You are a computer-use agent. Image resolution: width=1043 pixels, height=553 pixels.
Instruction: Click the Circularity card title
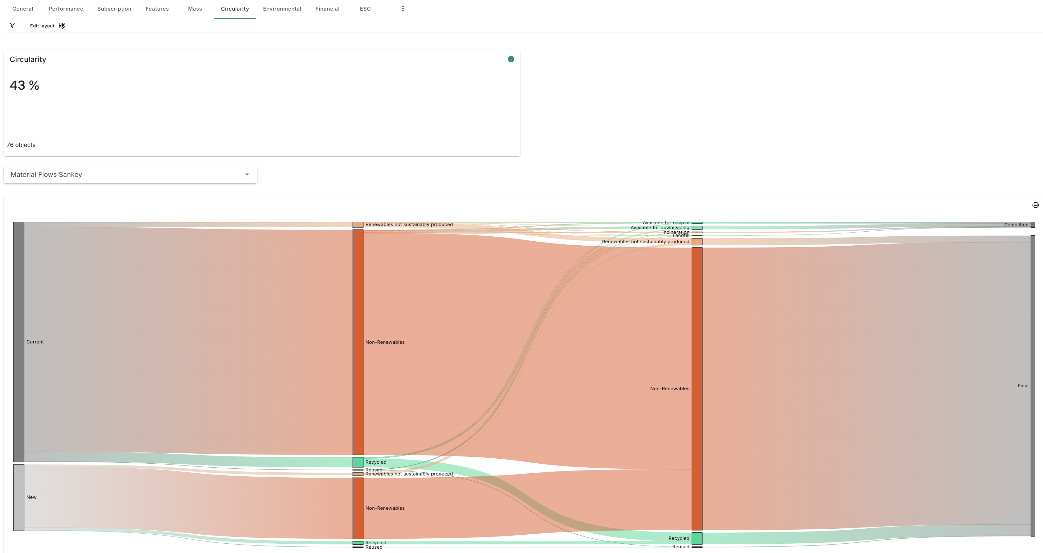28,59
